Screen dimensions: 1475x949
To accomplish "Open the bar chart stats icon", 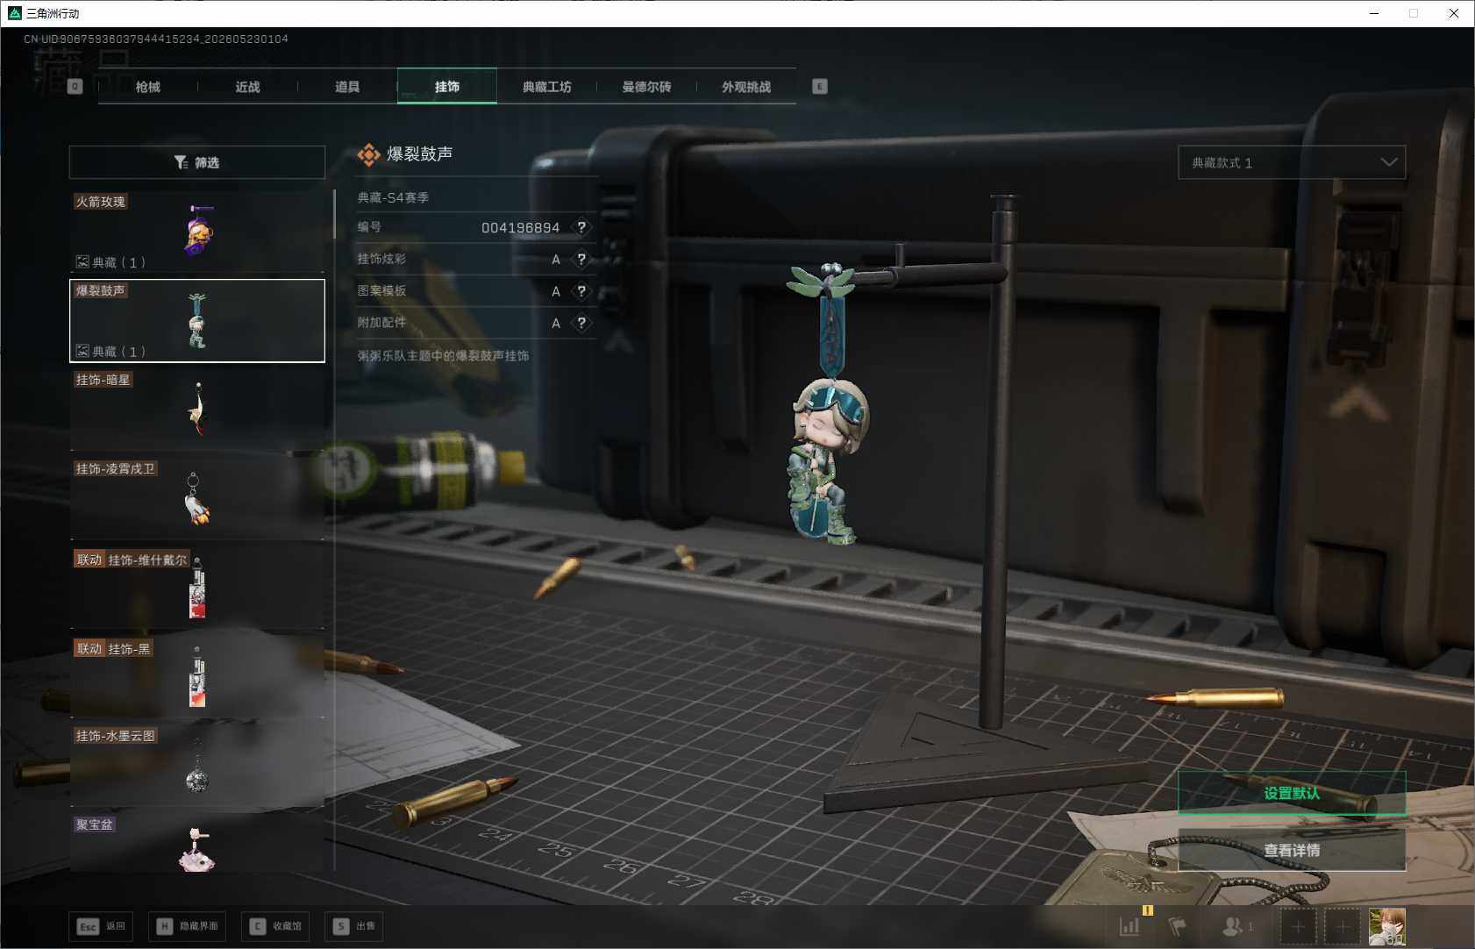I will (x=1129, y=926).
